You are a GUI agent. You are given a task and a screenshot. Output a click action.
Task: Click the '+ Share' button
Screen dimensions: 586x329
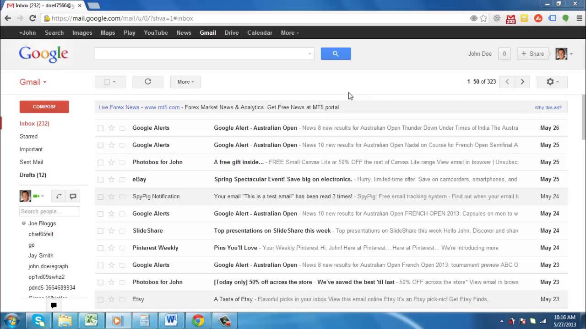pyautogui.click(x=533, y=53)
